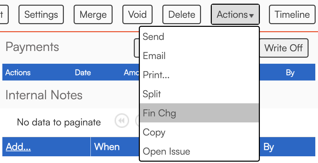The image size is (318, 163).
Task: Click the highlighted Fin Chg option
Action: 159,113
